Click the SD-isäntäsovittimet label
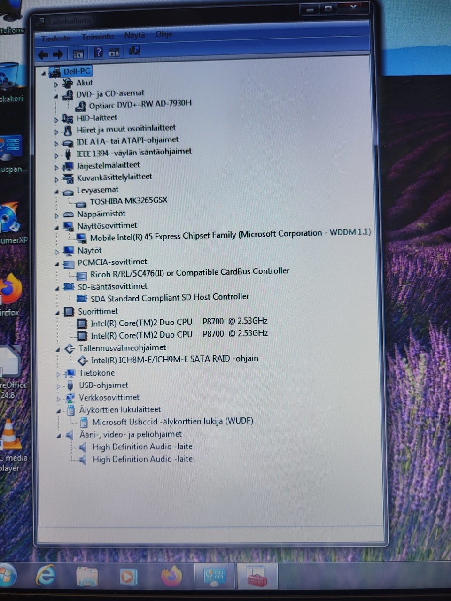Image resolution: width=451 pixels, height=601 pixels. pyautogui.click(x=112, y=286)
